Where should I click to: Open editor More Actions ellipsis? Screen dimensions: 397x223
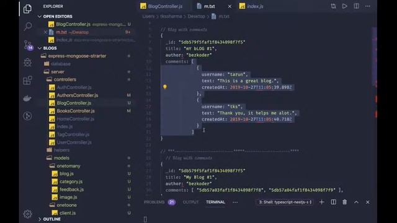(368, 6)
